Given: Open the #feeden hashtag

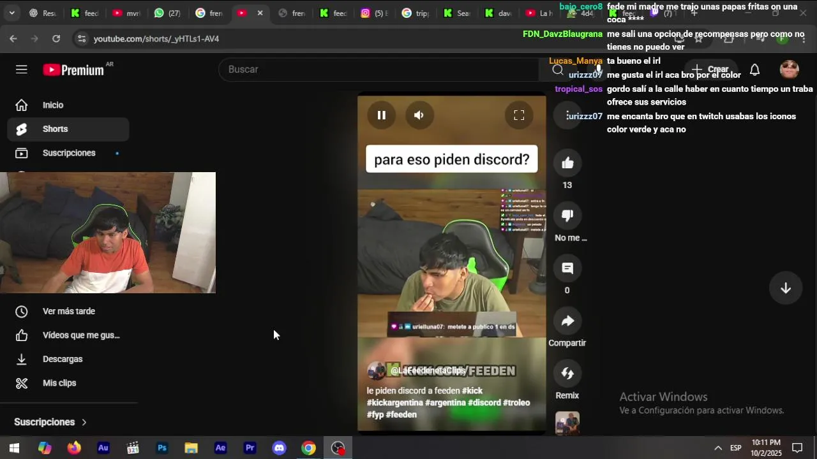Looking at the screenshot, I should tap(401, 414).
